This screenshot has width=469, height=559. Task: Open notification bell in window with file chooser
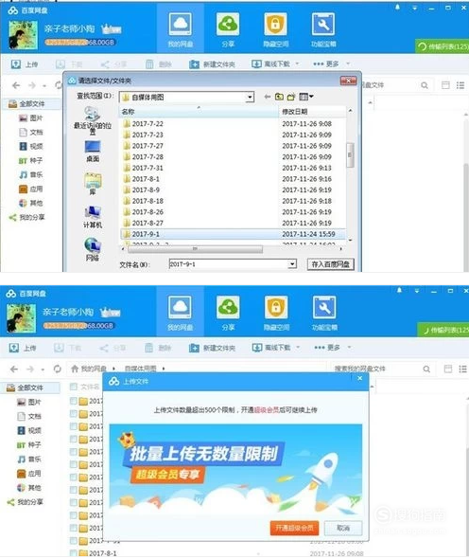pos(397,8)
